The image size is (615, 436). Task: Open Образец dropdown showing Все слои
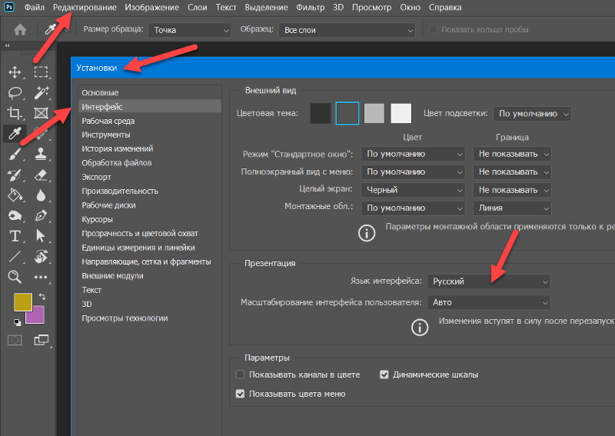[x=347, y=30]
